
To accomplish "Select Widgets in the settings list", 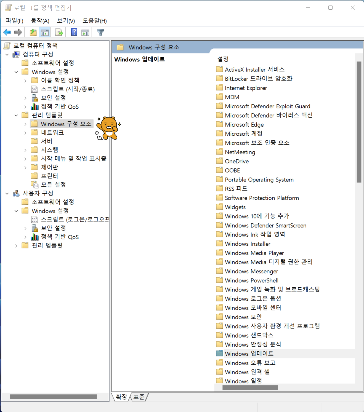I will (x=235, y=207).
